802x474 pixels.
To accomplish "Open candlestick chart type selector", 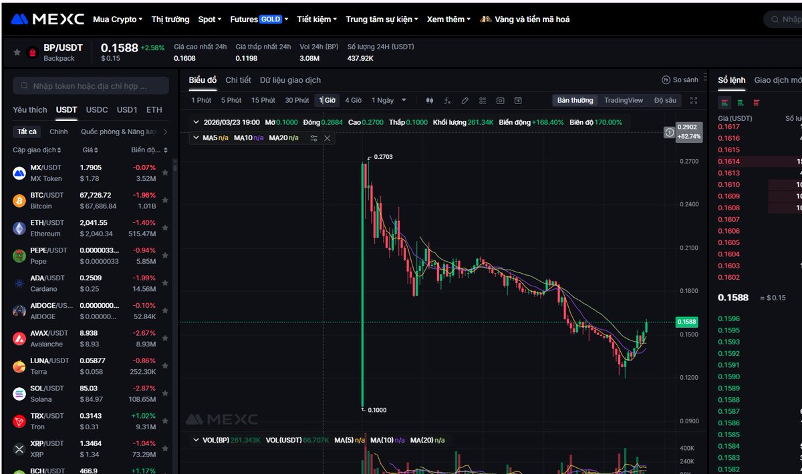I will (429, 100).
